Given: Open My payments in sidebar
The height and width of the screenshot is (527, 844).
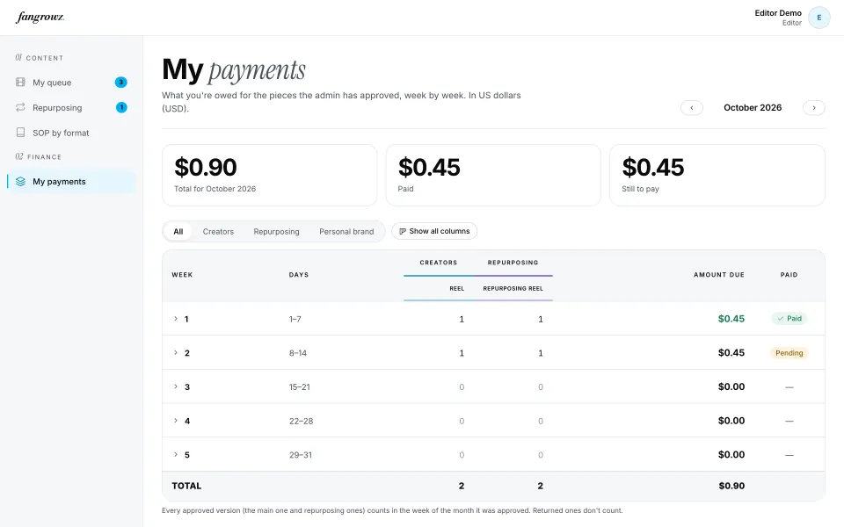Looking at the screenshot, I should click(71, 182).
